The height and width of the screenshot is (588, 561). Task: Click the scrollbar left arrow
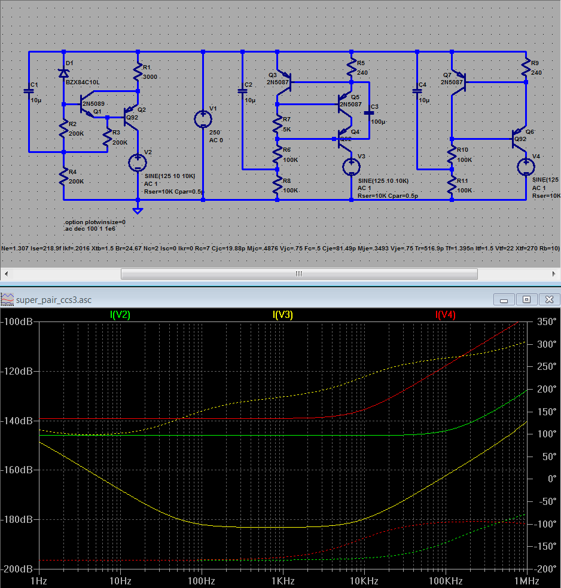point(7,274)
